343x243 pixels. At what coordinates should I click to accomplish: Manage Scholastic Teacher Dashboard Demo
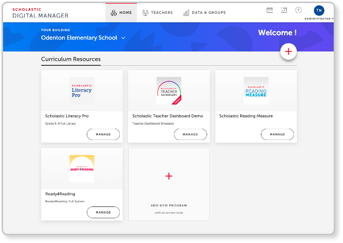pos(190,134)
